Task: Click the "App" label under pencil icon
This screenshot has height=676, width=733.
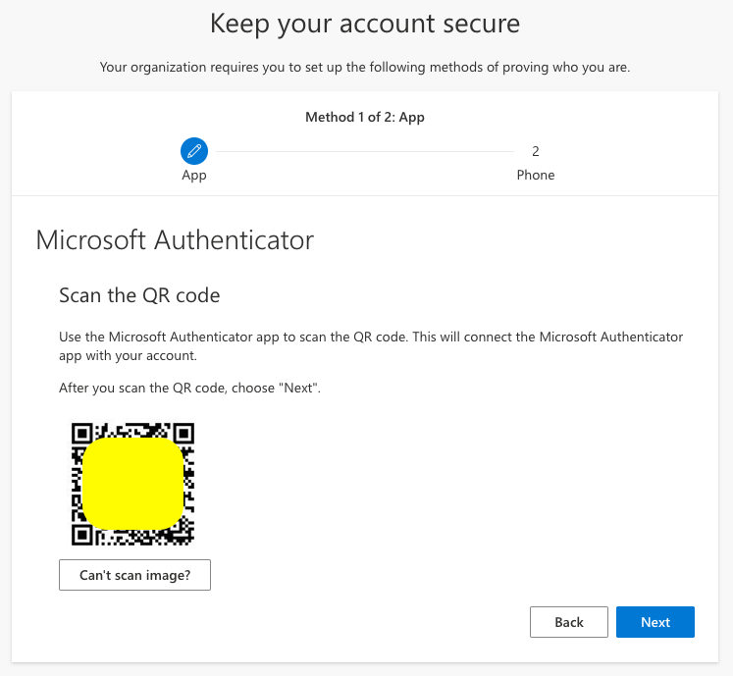Action: (x=194, y=176)
